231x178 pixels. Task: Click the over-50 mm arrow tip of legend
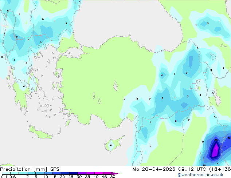pos(115,173)
